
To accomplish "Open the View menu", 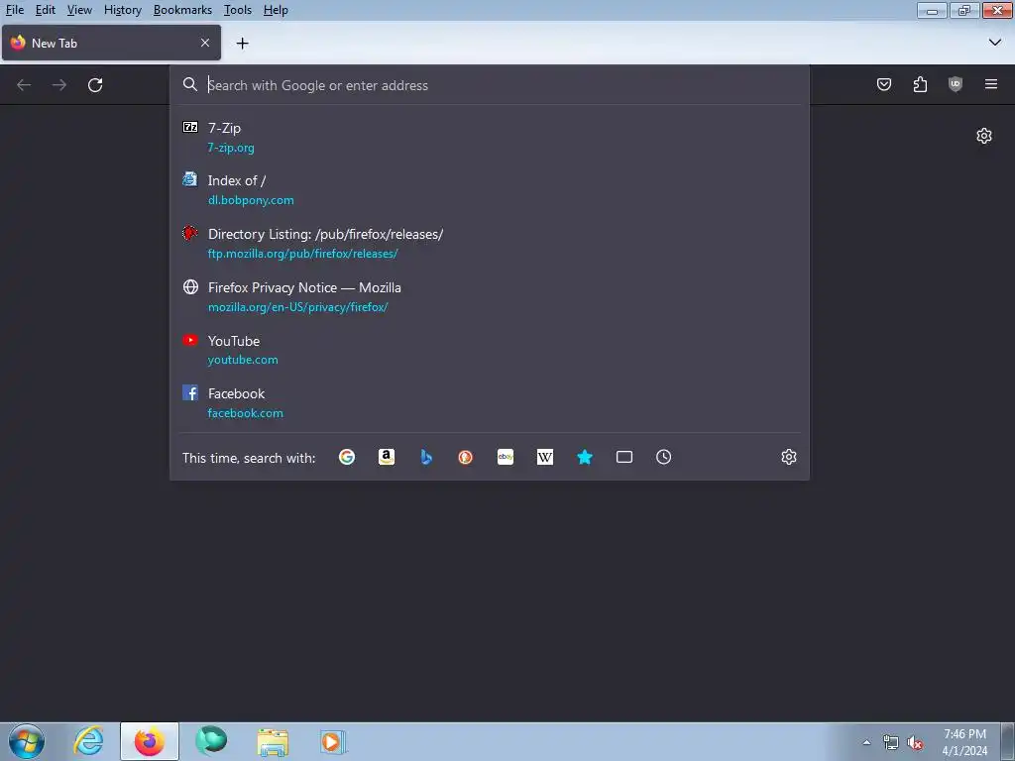I will pyautogui.click(x=79, y=10).
